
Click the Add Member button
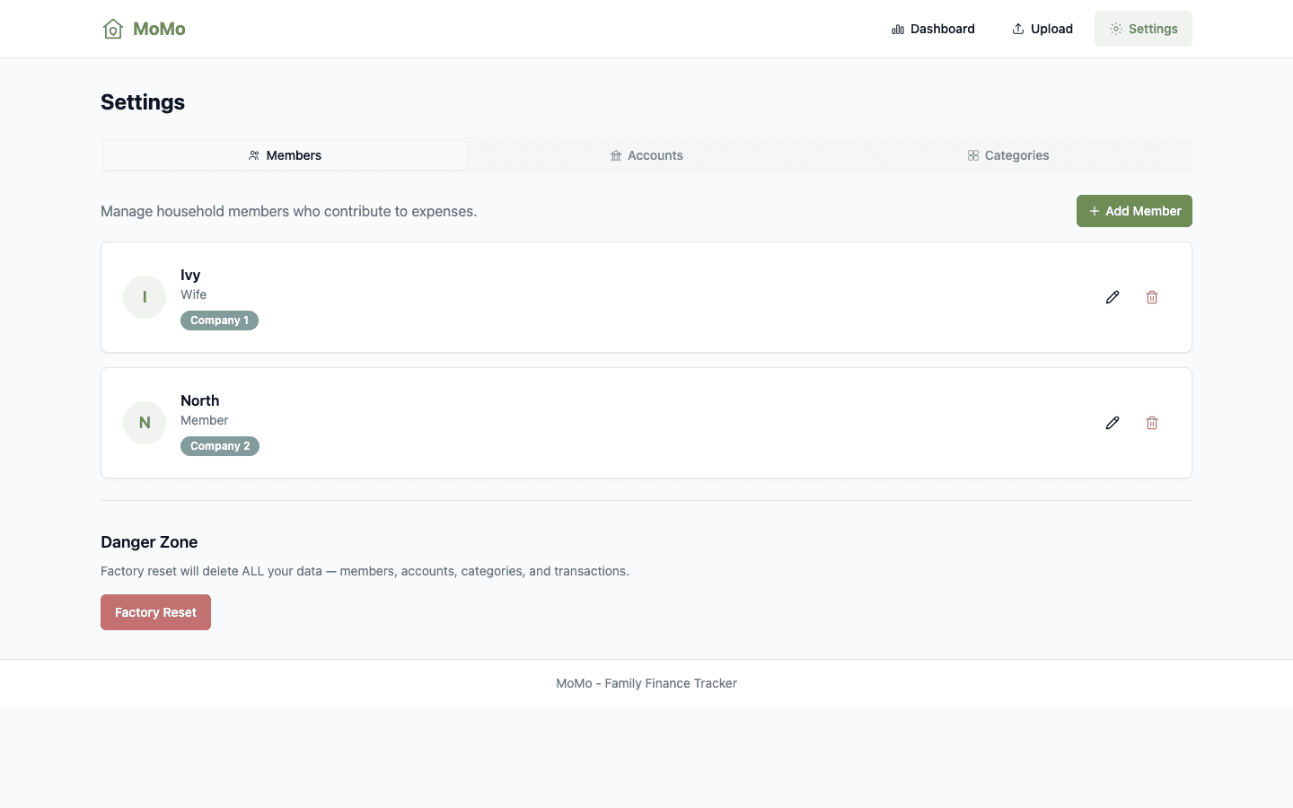(1134, 211)
